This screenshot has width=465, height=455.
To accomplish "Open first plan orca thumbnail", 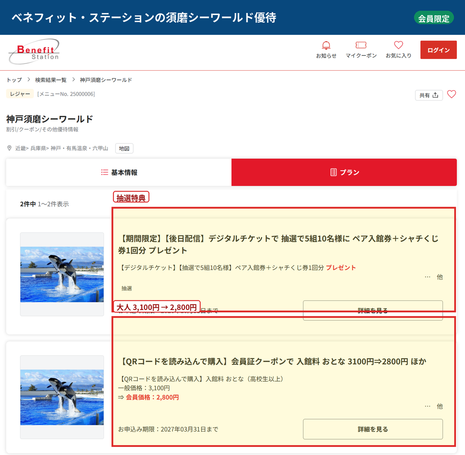I will pos(62,274).
